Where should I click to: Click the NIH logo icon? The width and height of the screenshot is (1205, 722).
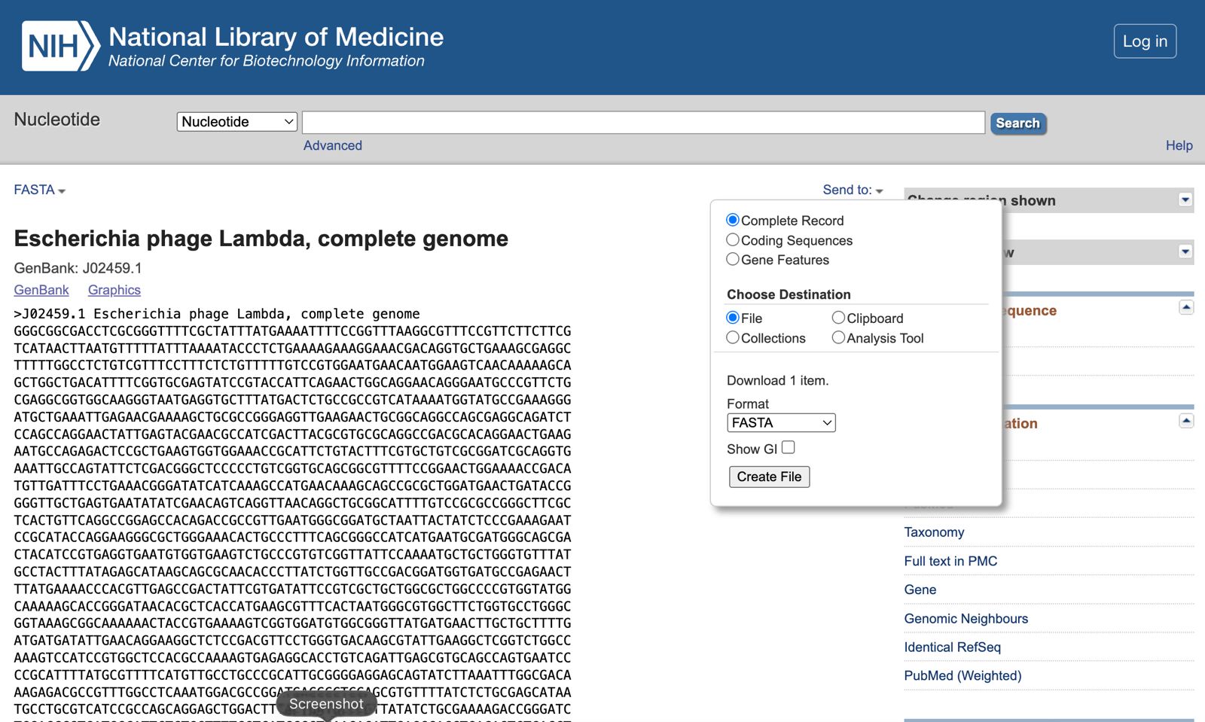pyautogui.click(x=60, y=46)
